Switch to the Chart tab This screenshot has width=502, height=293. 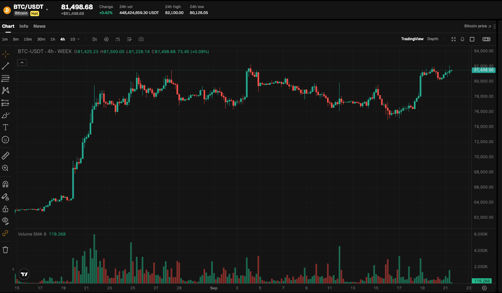point(8,26)
